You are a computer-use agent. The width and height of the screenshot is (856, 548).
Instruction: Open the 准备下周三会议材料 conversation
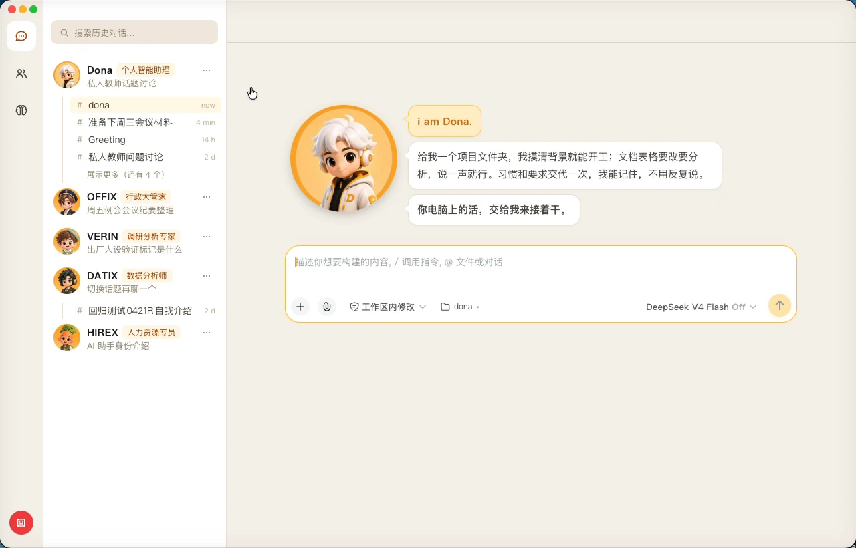tap(145, 122)
